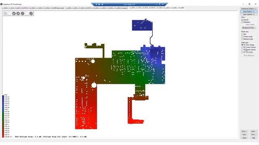
Task: Click the greyed-out first icon in view toolbar
Action: [5, 13]
